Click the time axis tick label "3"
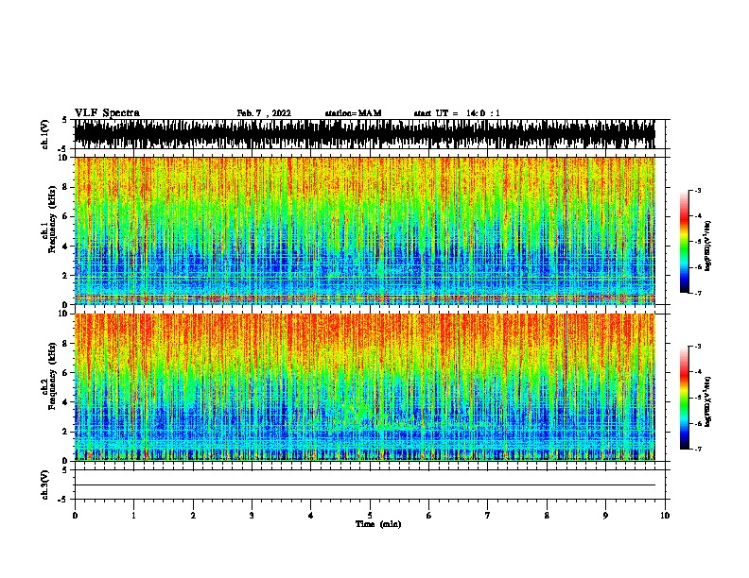 click(x=252, y=515)
